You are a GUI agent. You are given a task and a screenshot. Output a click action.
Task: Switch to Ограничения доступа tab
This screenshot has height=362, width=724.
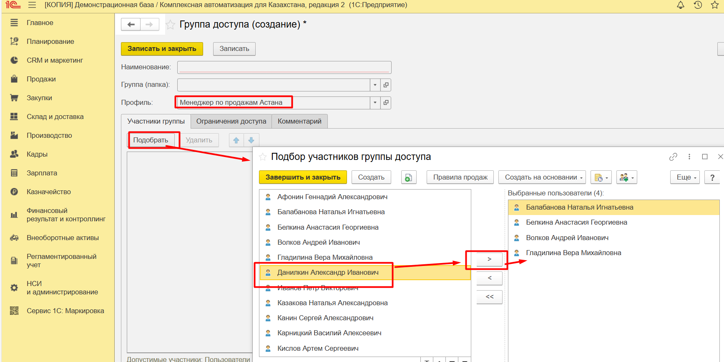[x=231, y=122]
